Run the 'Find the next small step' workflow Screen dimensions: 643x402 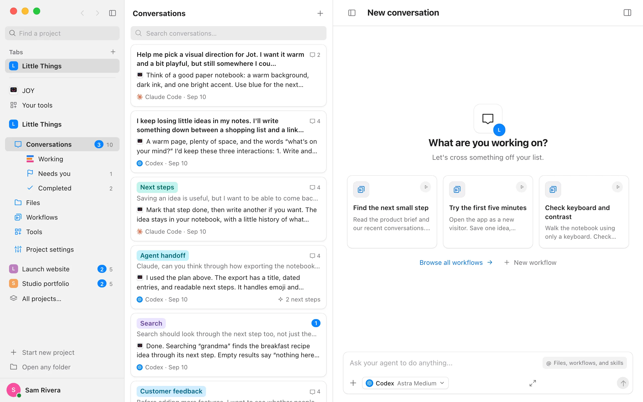point(426,187)
